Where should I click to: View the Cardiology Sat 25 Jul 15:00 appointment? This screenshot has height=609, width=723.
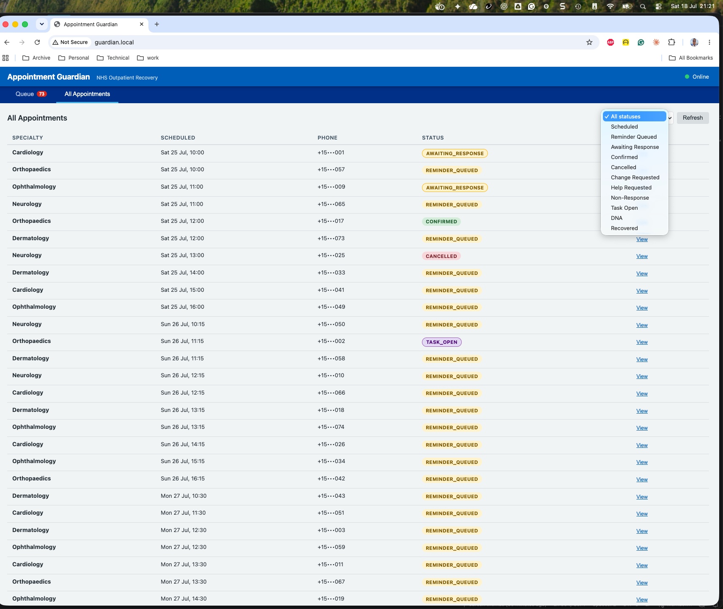(x=642, y=291)
